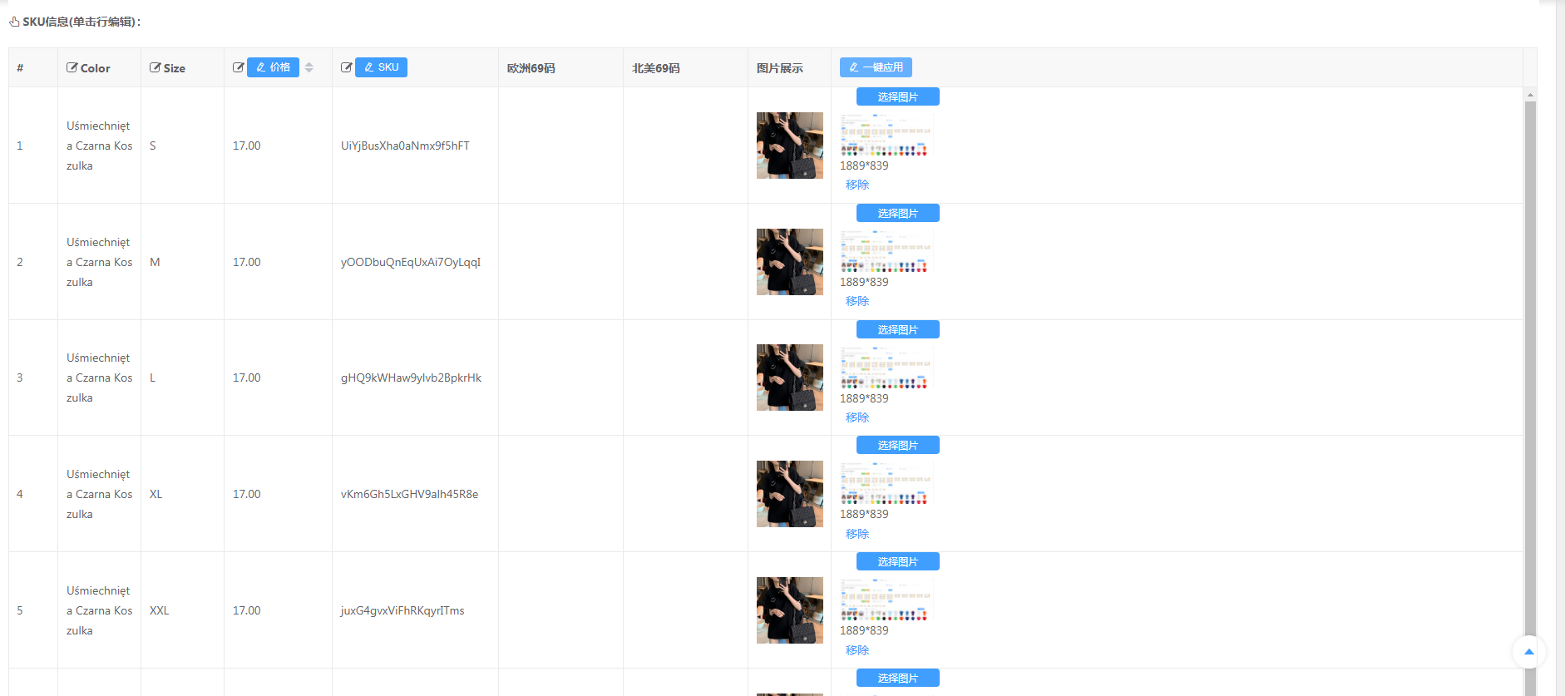Click the edit icon beside Color header
The width and height of the screenshot is (1565, 696).
pos(72,68)
